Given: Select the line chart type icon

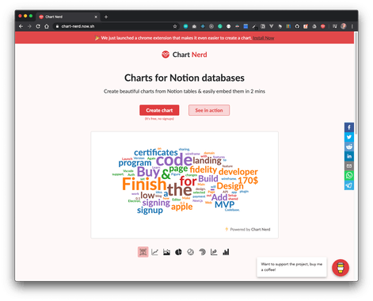Looking at the screenshot, I should point(154,252).
